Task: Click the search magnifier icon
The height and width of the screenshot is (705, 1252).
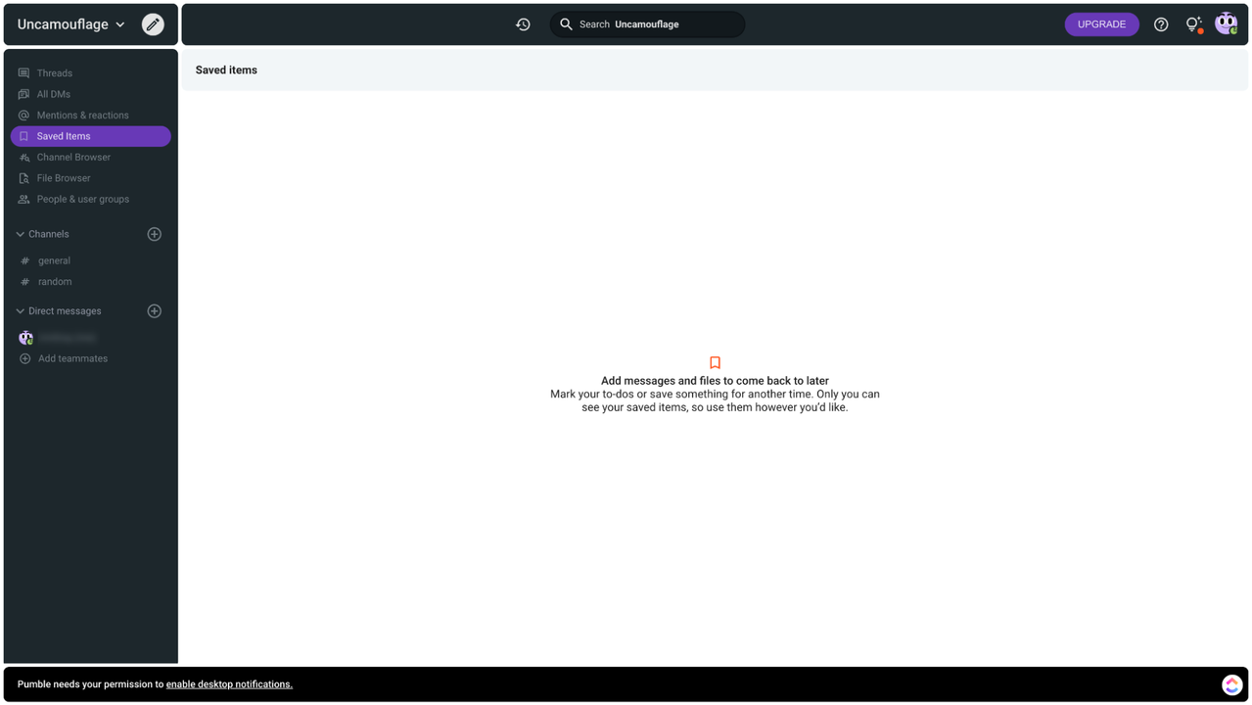Action: (x=566, y=24)
